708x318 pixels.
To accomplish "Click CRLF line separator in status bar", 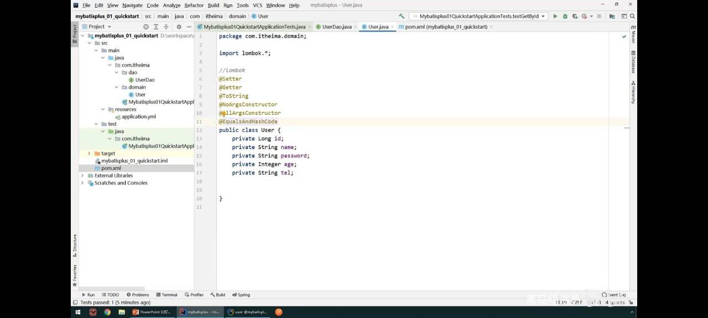I will point(577,303).
